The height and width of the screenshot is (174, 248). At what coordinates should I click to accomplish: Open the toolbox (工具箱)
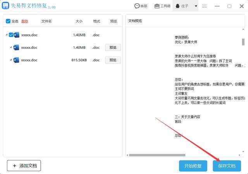click(162, 6)
